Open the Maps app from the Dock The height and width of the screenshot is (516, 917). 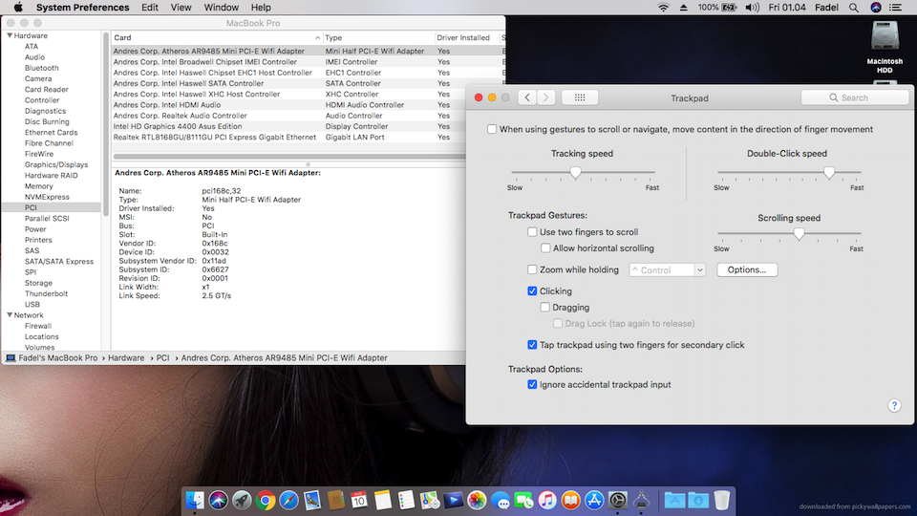429,501
